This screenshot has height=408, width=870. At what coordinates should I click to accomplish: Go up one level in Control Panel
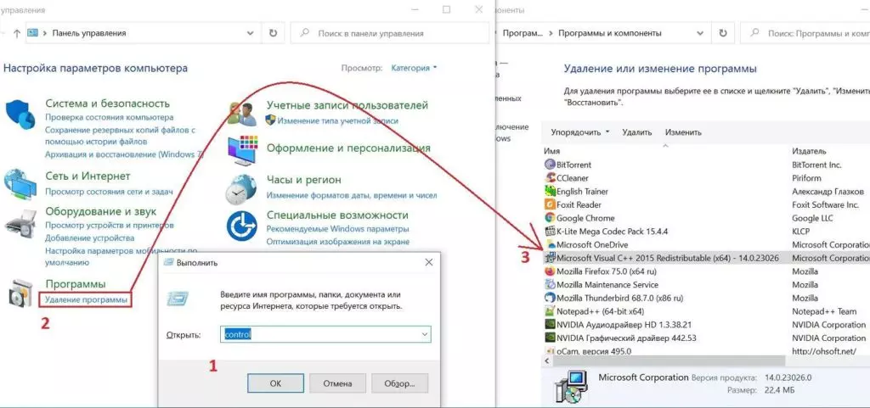[17, 33]
